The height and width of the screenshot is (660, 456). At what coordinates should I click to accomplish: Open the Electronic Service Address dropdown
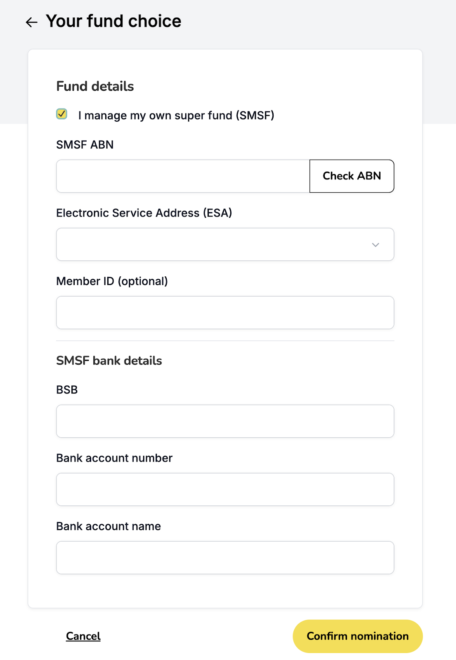[x=225, y=244]
